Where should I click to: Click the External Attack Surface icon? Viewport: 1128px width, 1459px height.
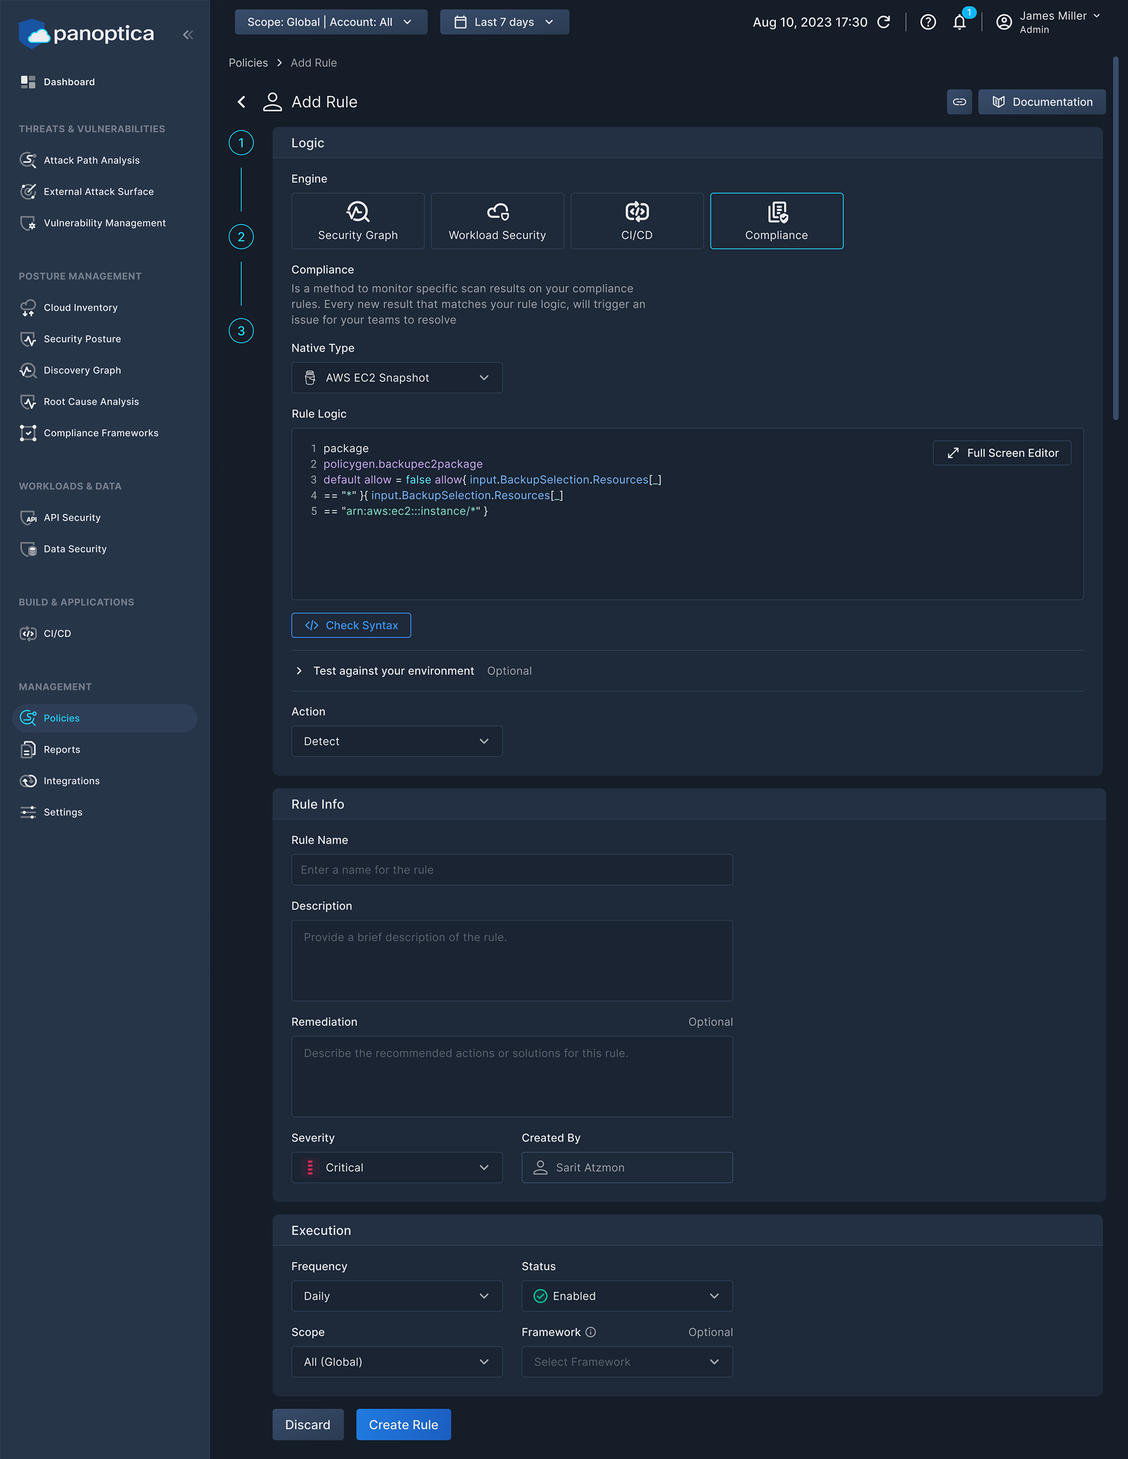point(28,192)
